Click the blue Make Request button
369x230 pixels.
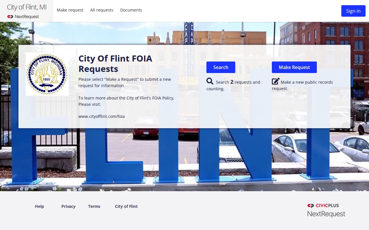click(294, 67)
